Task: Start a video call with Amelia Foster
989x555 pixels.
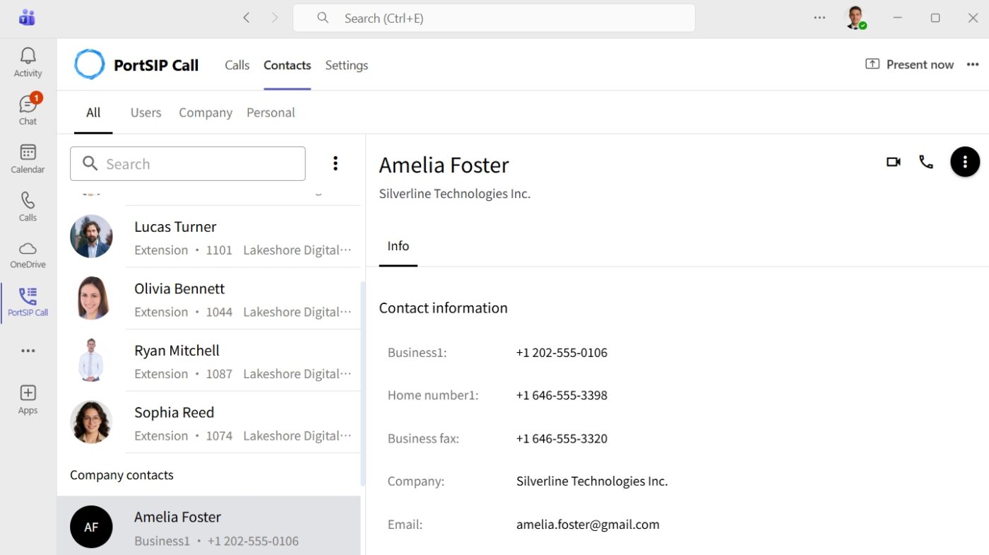Action: point(893,161)
